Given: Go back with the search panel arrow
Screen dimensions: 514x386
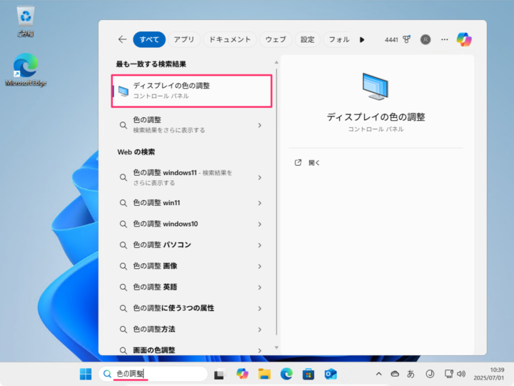Looking at the screenshot, I should click(122, 39).
